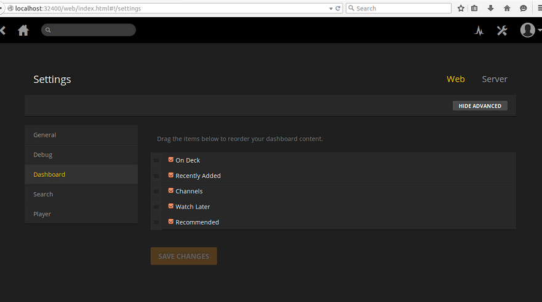Image resolution: width=542 pixels, height=302 pixels.
Task: Click the Recommended label
Action: [x=197, y=222]
